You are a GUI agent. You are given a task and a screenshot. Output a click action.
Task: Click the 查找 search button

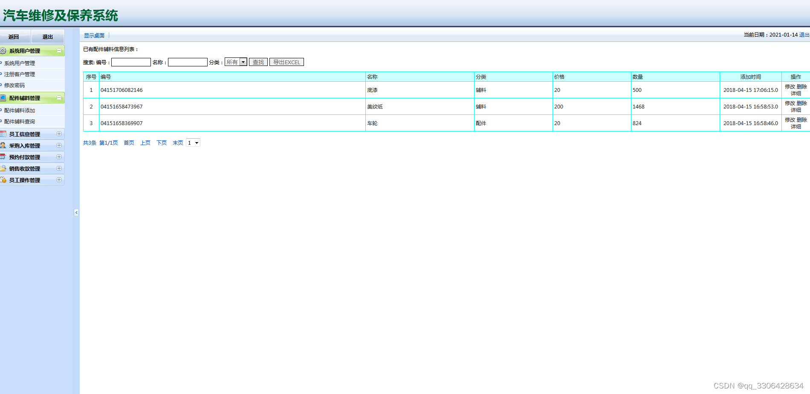(x=258, y=62)
